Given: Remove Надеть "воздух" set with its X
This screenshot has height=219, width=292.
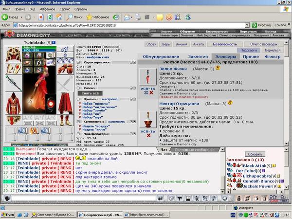Looking at the screenshot, I should tap(80, 126).
